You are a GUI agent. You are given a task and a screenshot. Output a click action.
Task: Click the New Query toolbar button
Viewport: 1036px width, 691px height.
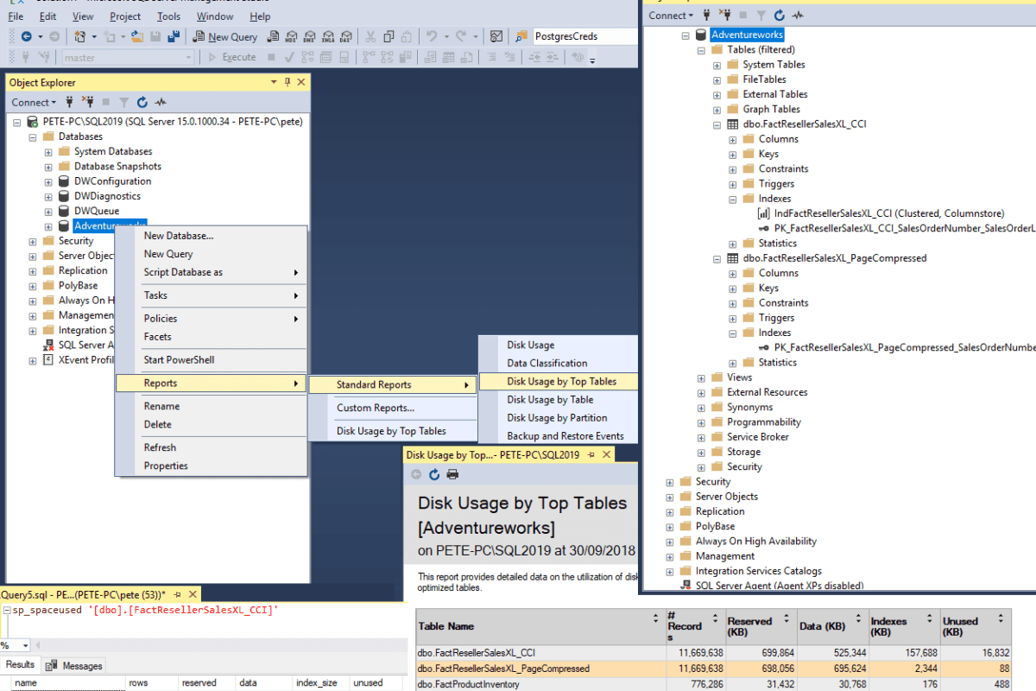225,36
